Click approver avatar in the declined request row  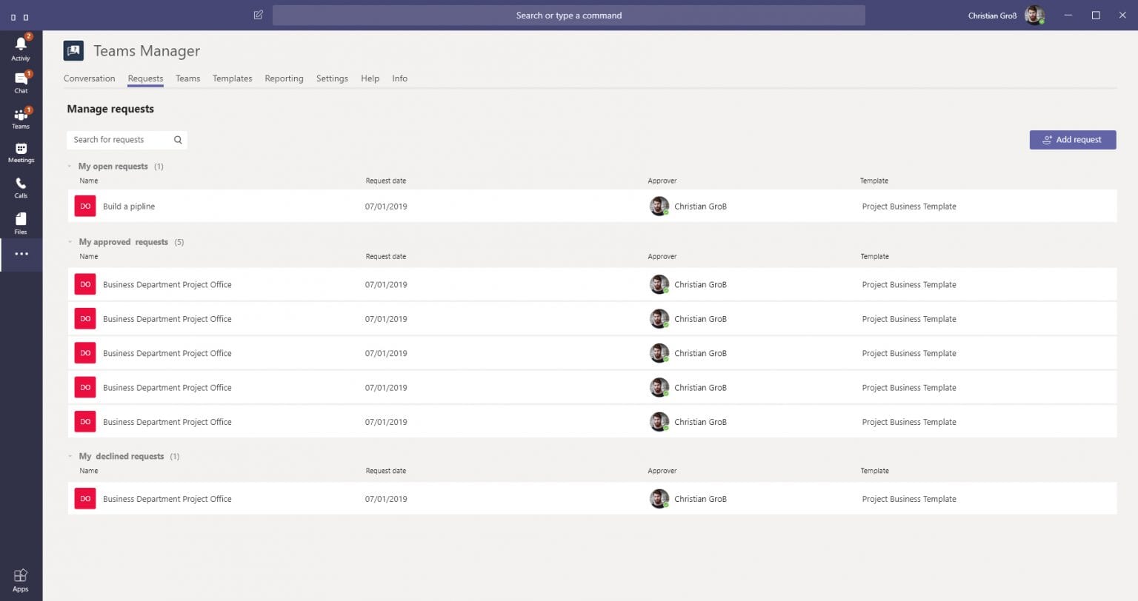click(x=659, y=499)
